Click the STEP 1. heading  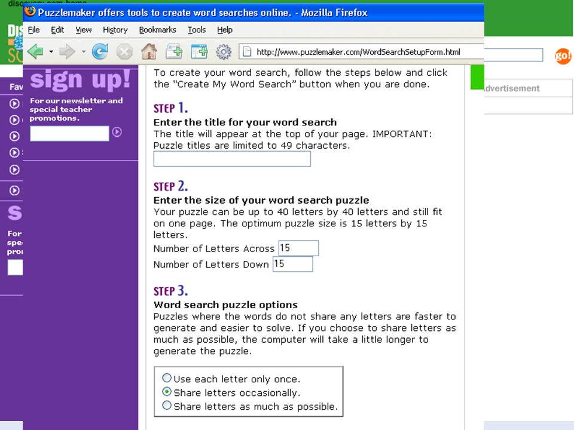click(170, 108)
